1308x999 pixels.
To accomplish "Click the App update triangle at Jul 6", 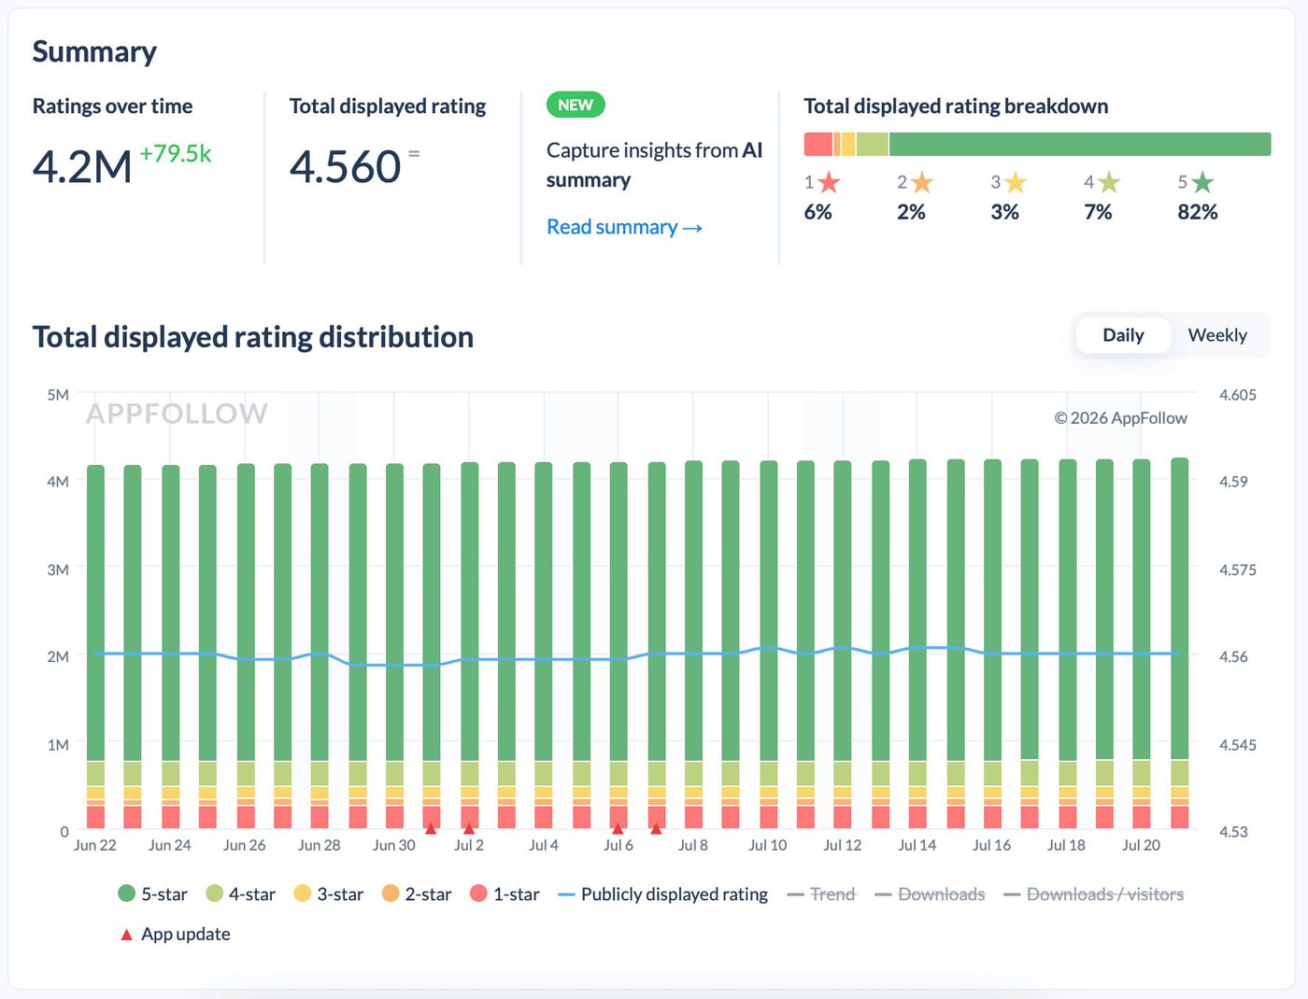I will (618, 828).
